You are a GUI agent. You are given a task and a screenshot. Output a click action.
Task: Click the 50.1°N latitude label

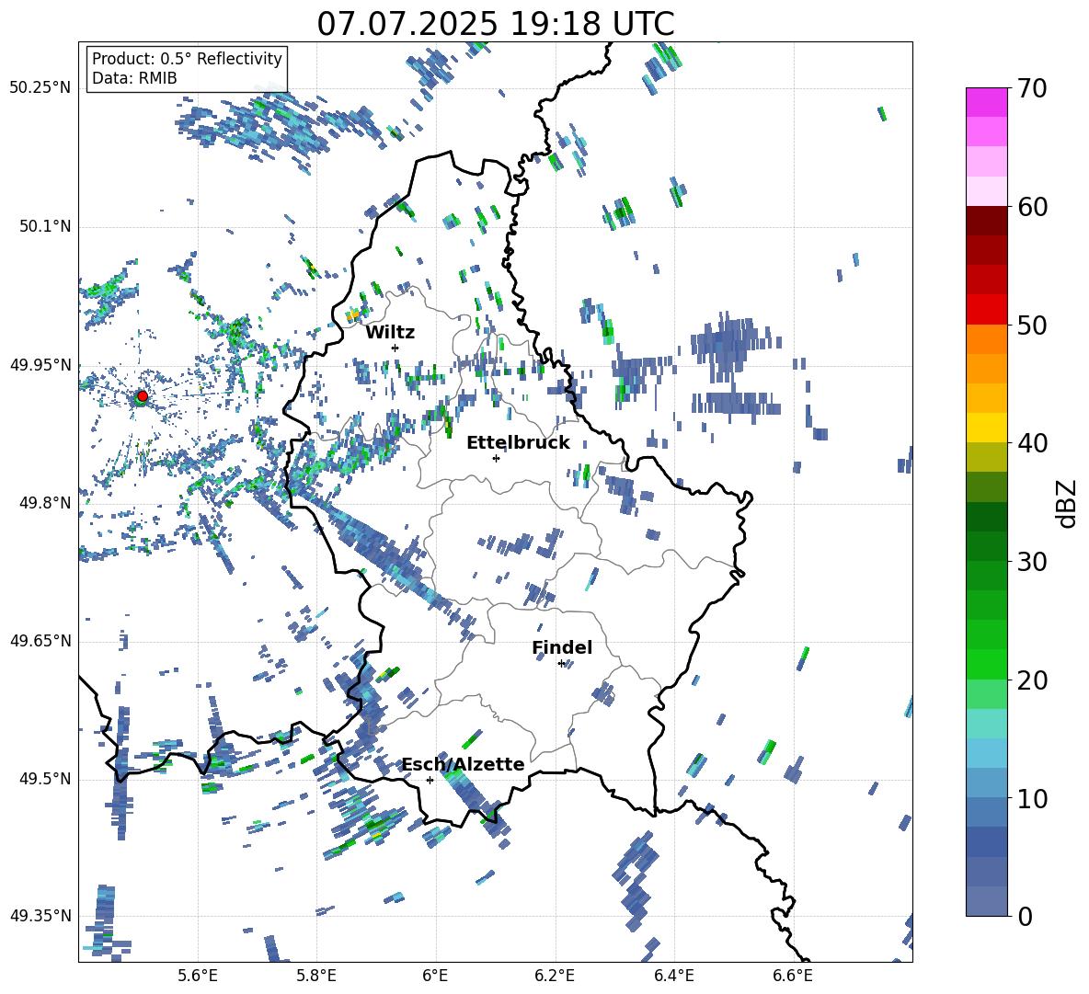pyautogui.click(x=45, y=227)
